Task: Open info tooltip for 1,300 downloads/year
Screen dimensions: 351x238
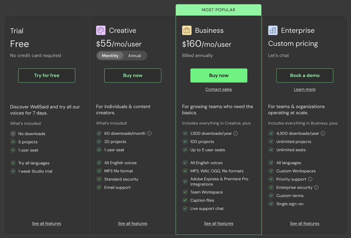Action: tap(236, 133)
